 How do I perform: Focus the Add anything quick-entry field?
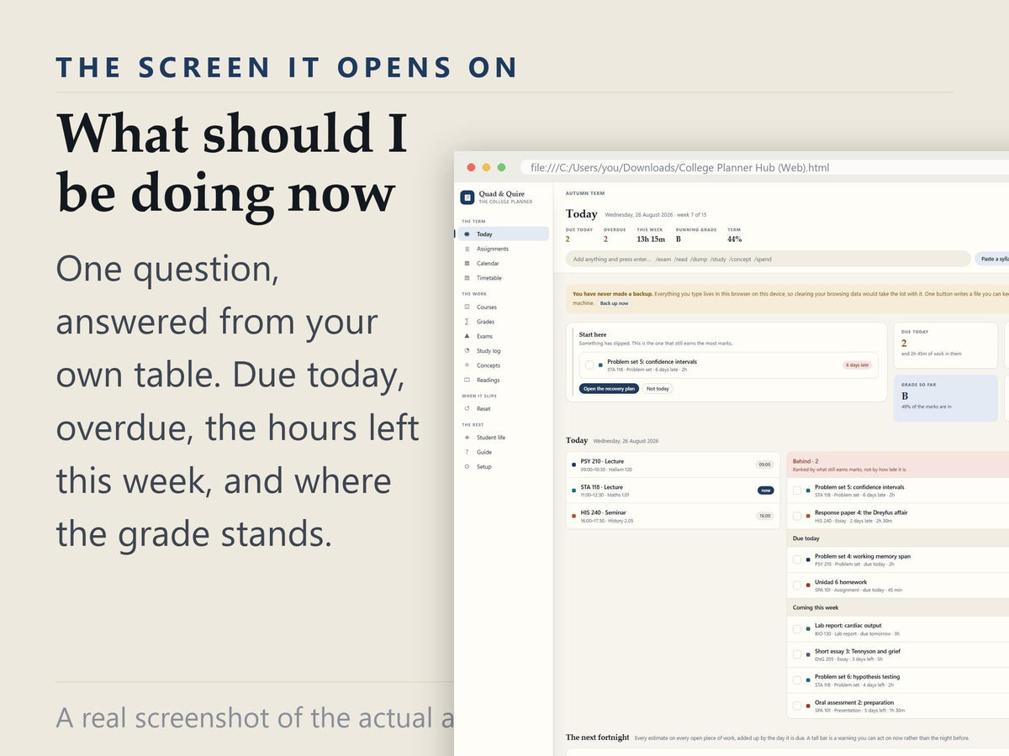coord(768,259)
